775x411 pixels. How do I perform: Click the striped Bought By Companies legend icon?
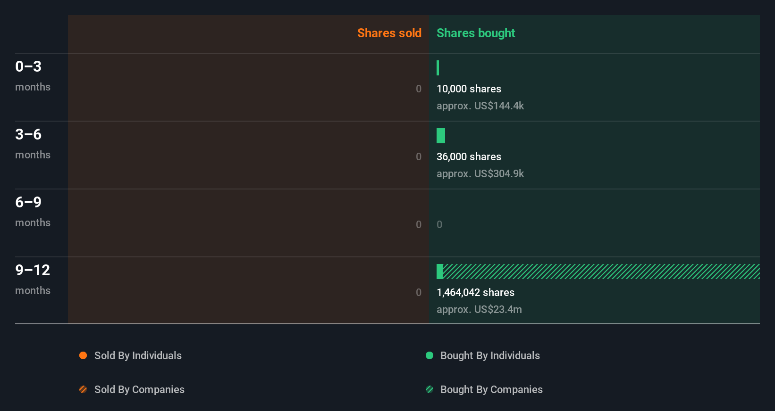click(430, 389)
